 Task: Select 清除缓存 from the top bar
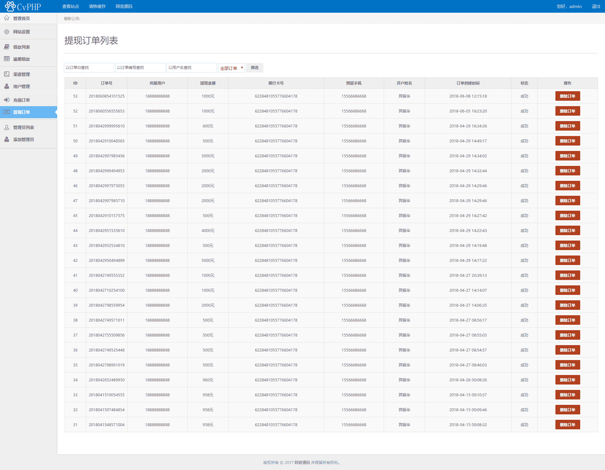coord(97,6)
